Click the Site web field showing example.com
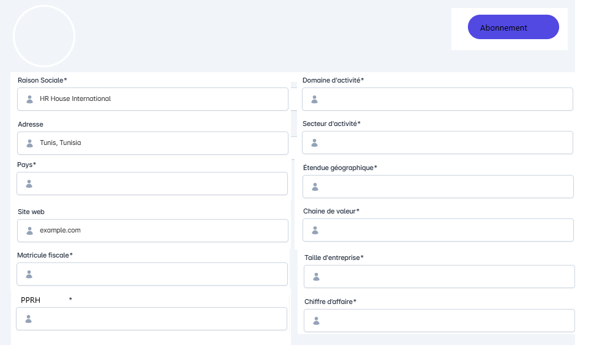This screenshot has width=591, height=345. (x=159, y=231)
